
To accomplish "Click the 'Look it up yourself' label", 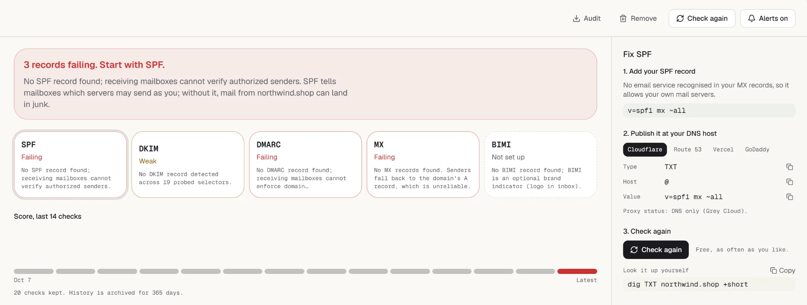I will [656, 270].
